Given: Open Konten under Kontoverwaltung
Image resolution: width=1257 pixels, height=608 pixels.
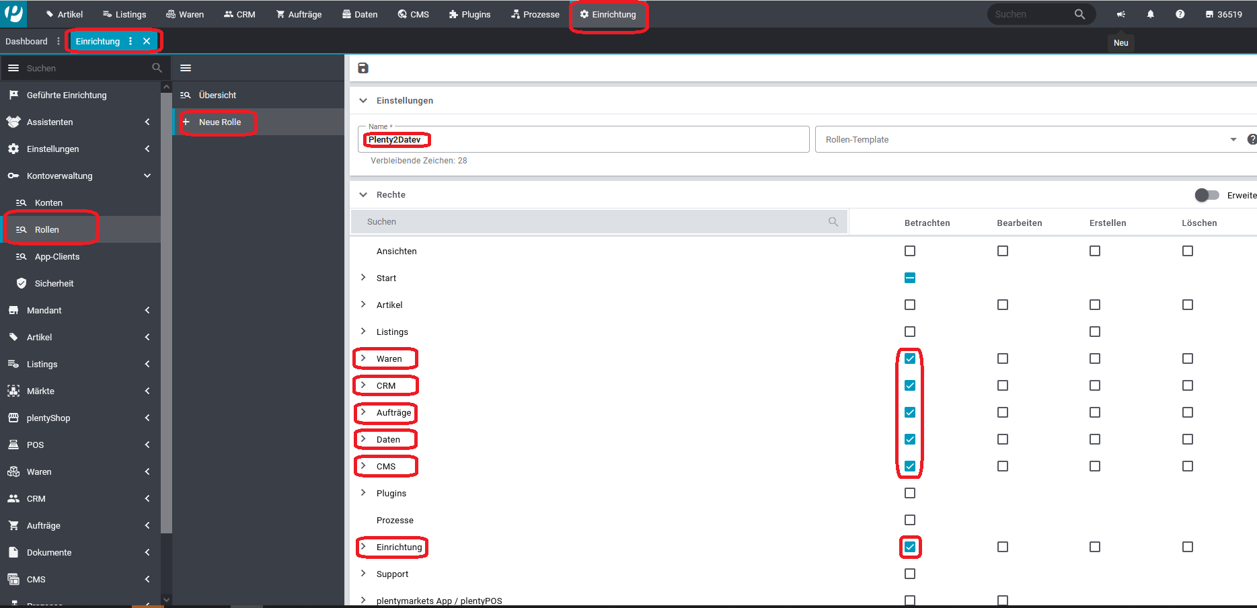Looking at the screenshot, I should click(x=48, y=202).
